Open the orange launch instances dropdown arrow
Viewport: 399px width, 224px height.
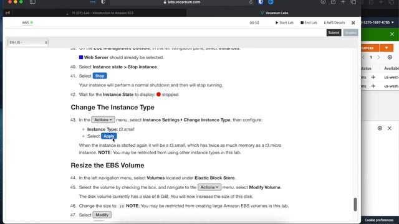(x=387, y=48)
